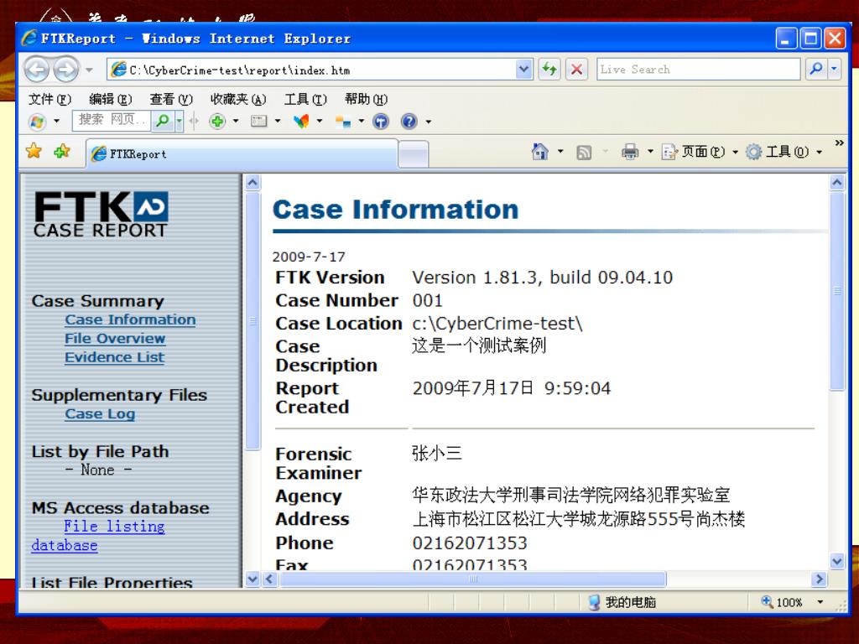Image resolution: width=859 pixels, height=644 pixels.
Task: Open the Evidence List link
Action: [114, 357]
